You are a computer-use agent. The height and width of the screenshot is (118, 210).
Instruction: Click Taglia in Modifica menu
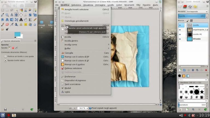pos(85,25)
